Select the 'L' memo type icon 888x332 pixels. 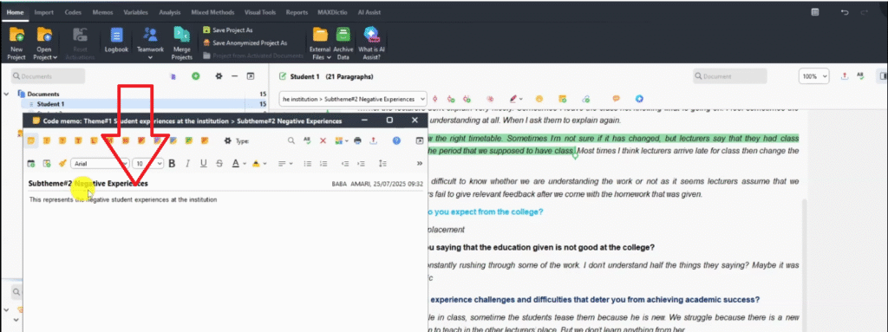point(94,140)
